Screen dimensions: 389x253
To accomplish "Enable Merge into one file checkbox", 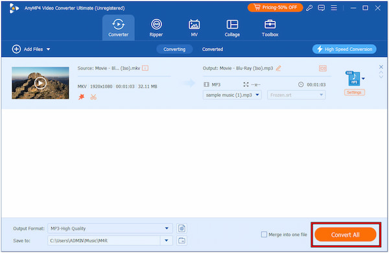I will tap(264, 234).
